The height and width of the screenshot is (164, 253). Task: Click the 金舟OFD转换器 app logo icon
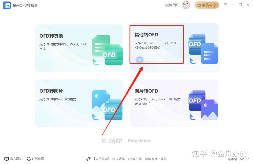click(7, 5)
